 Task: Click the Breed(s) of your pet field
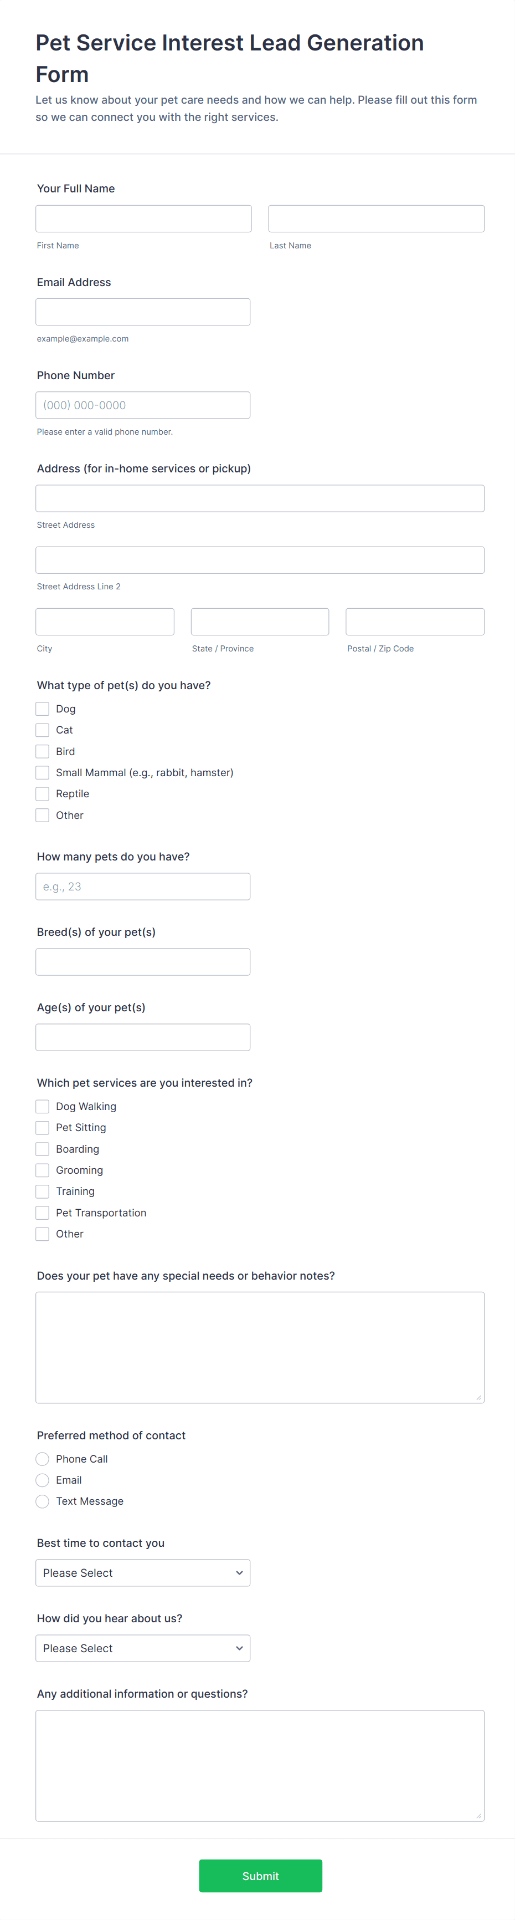pos(143,961)
